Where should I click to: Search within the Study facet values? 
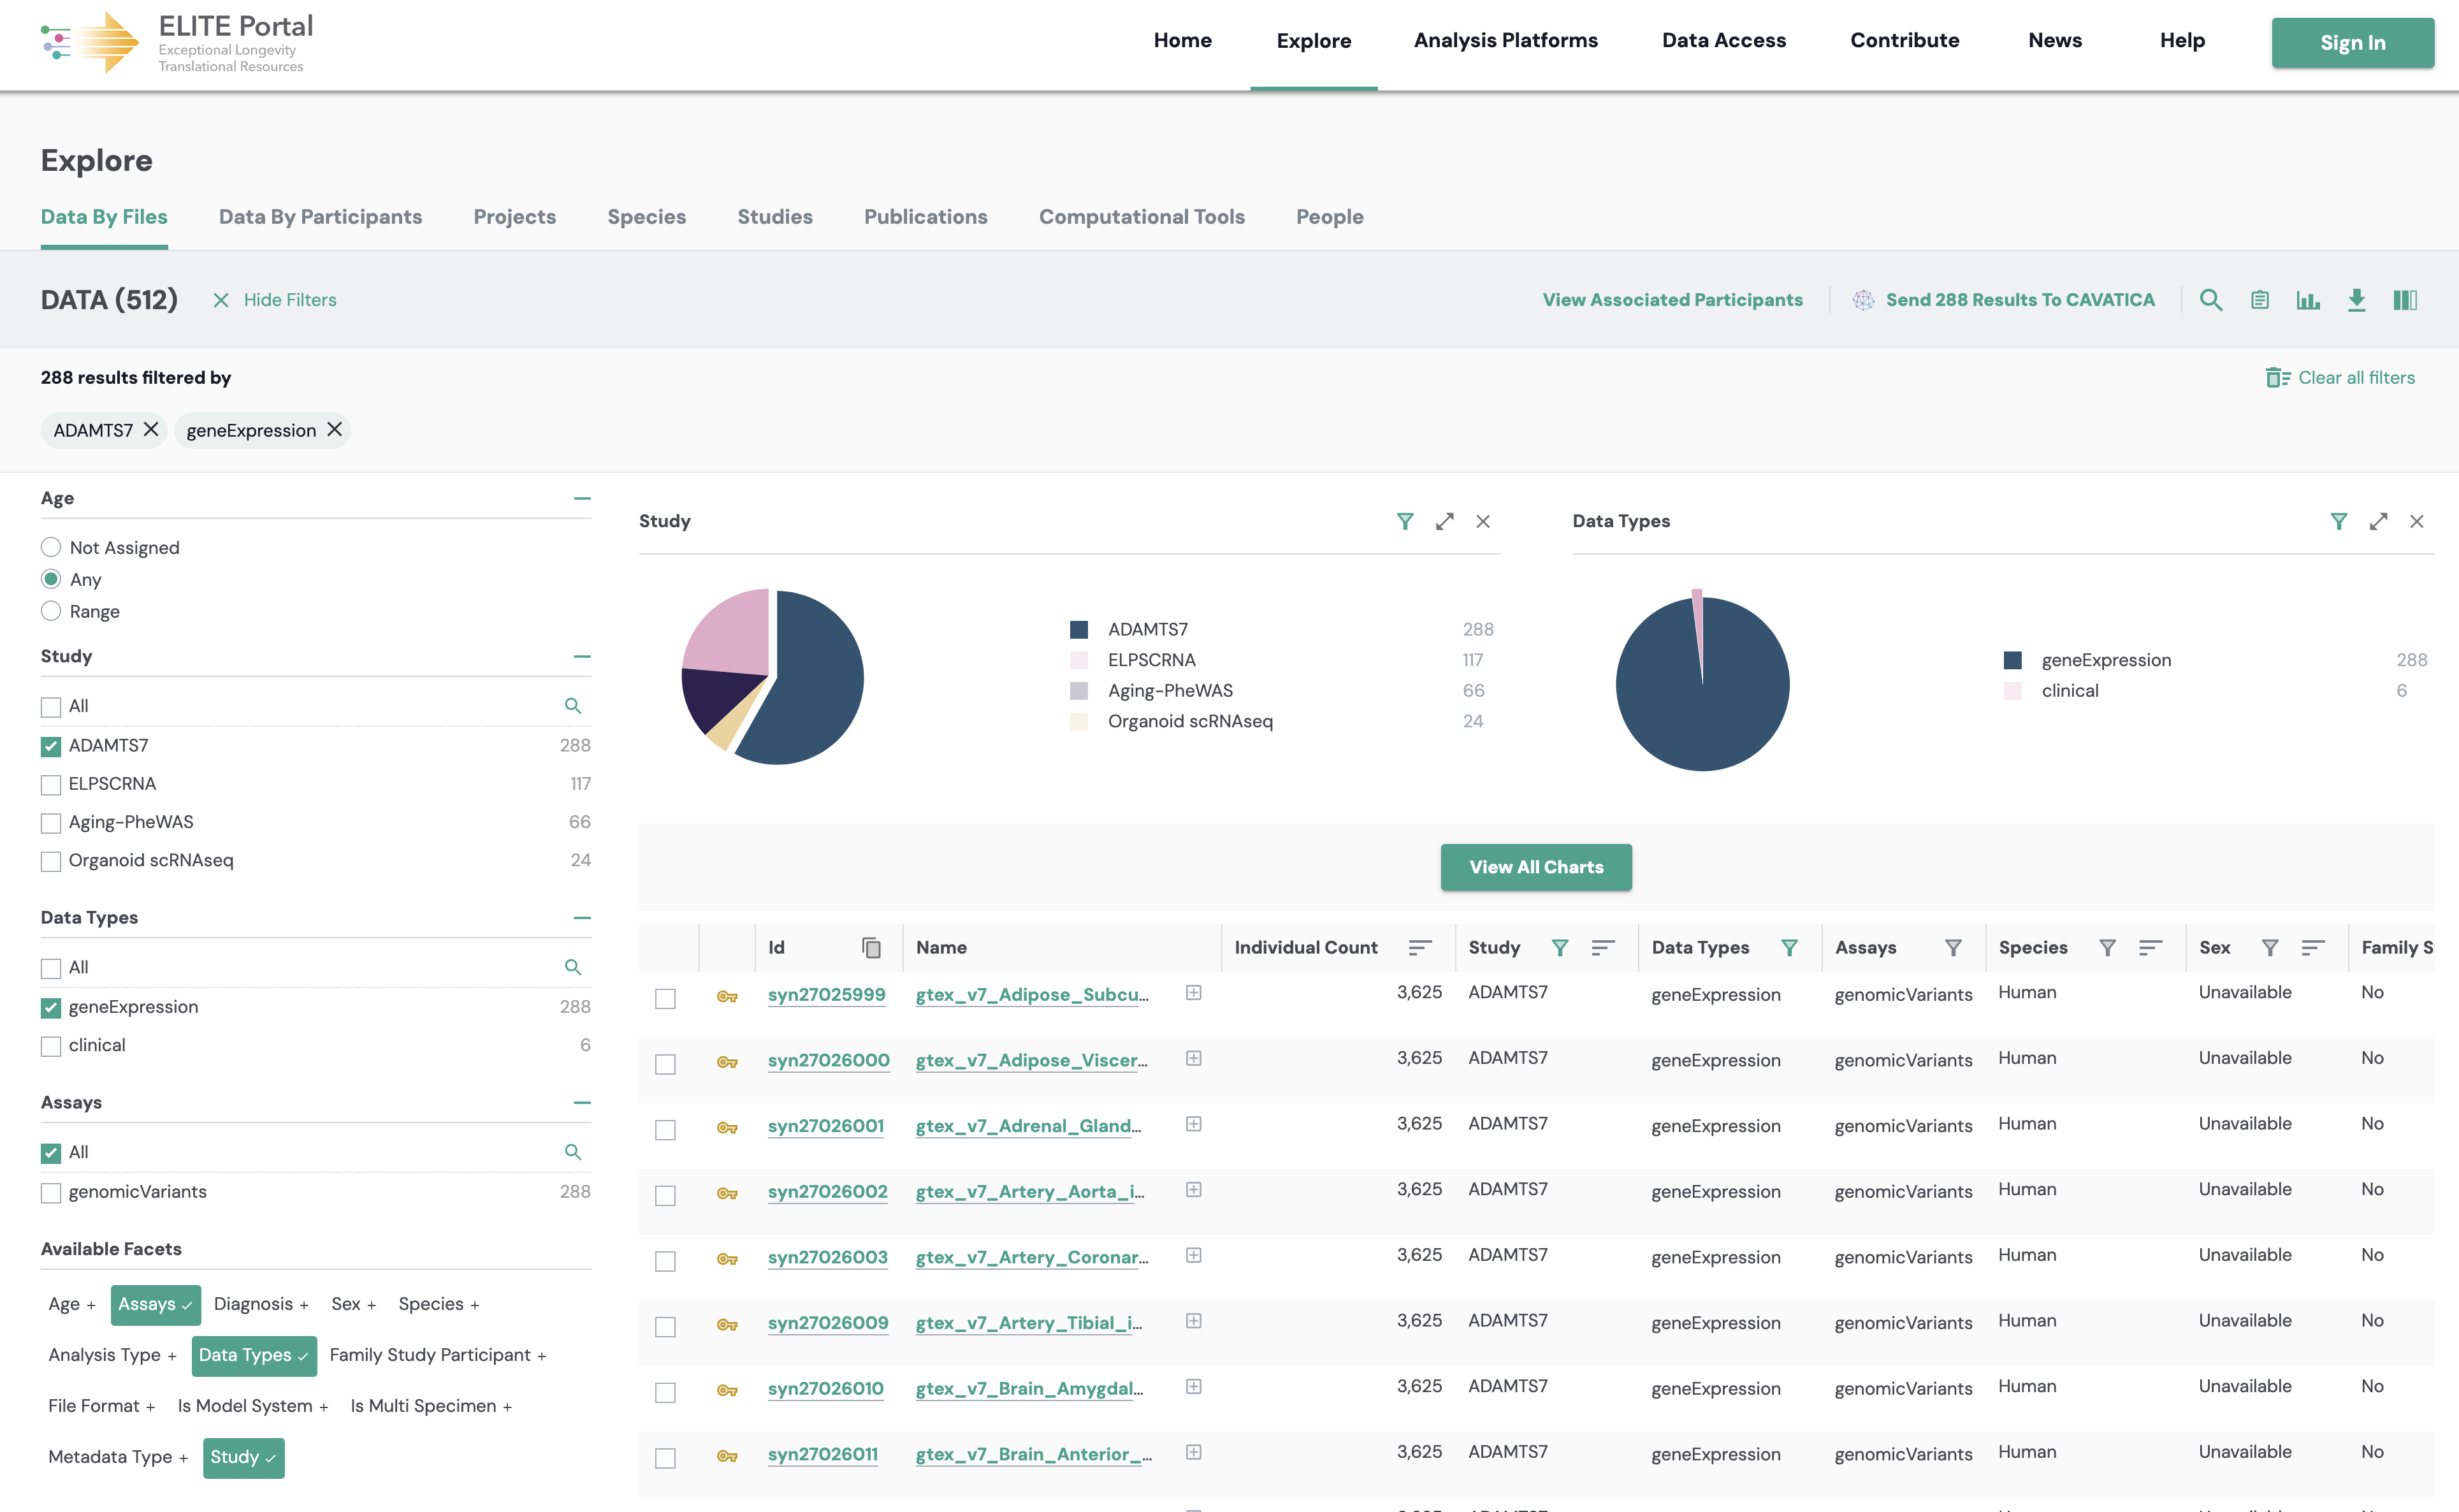(573, 706)
